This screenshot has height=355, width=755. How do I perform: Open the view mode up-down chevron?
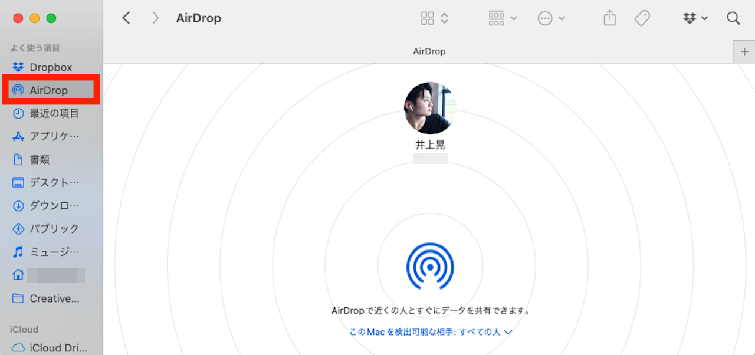tap(445, 18)
